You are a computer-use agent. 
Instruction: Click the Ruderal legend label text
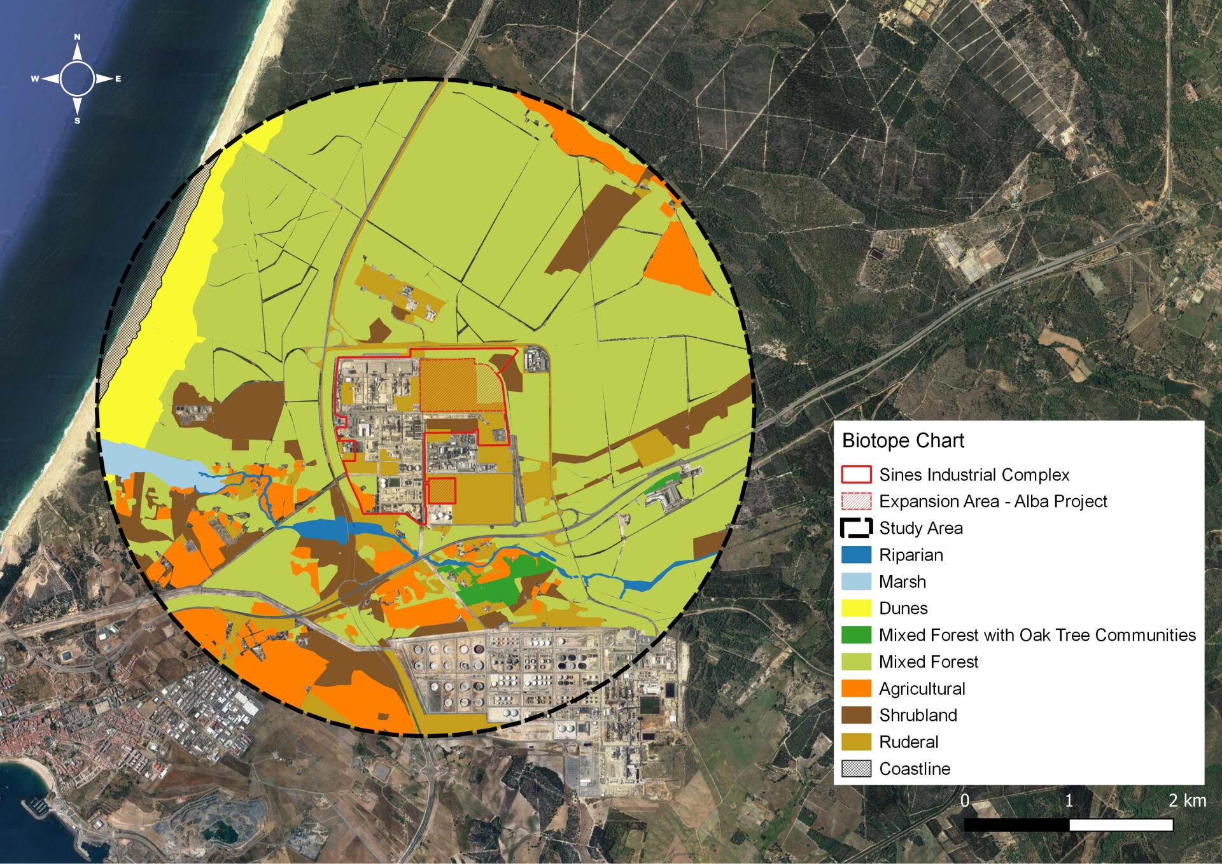click(x=908, y=742)
